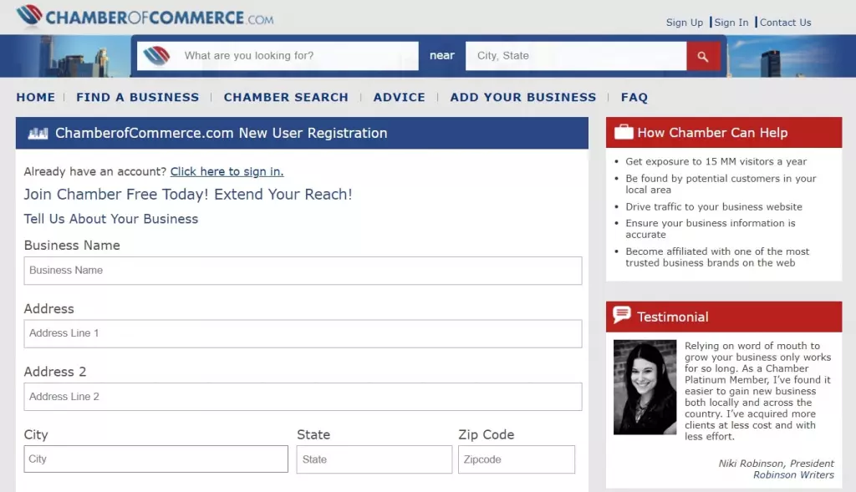Viewport: 856px width, 492px height.
Task: Click the swirl logo in search box
Action: (156, 56)
